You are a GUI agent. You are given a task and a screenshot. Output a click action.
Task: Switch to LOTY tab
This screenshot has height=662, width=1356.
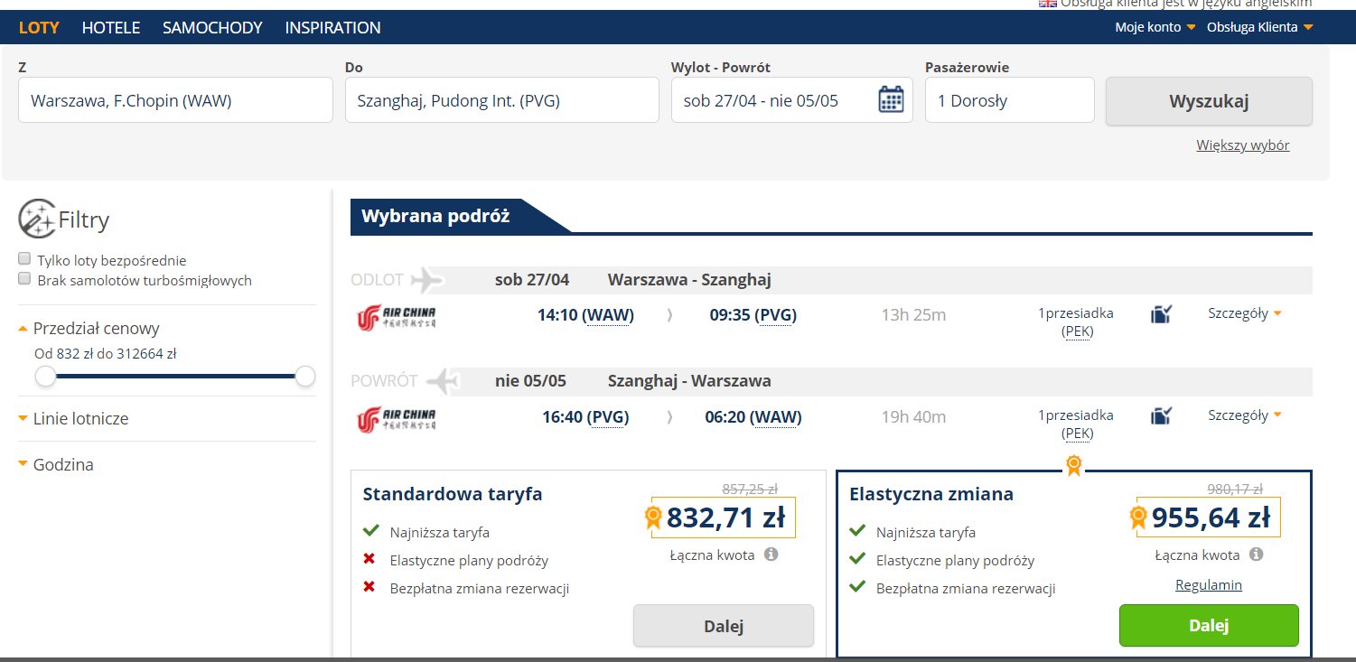pyautogui.click(x=39, y=27)
